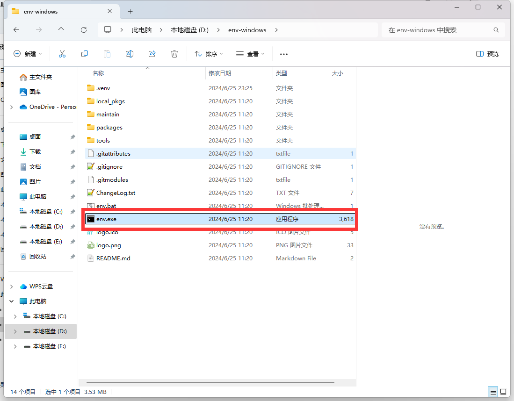Screen dimensions: 514x401
Task: Click the Copy icon in toolbar
Action: point(85,54)
